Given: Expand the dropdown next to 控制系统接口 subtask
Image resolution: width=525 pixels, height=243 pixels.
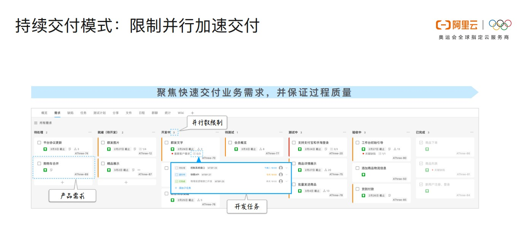Looking at the screenshot, I should (286, 168).
